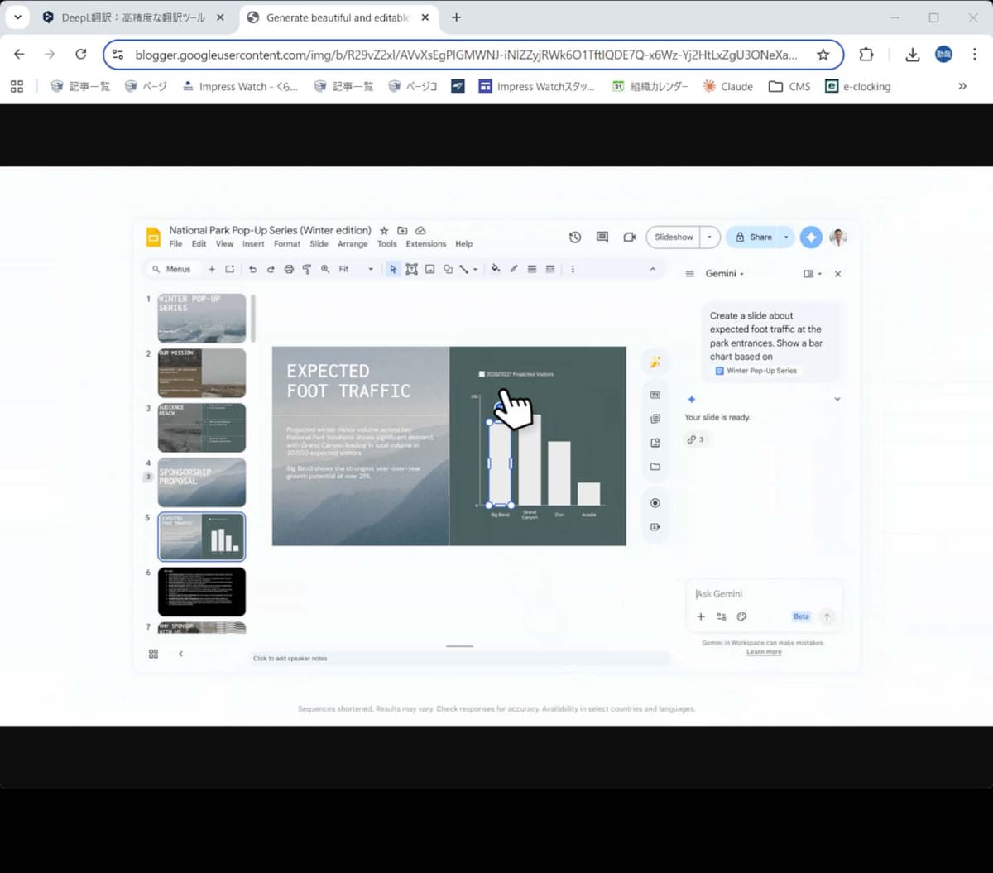Click the palette icon under Ask Gemini

[742, 616]
